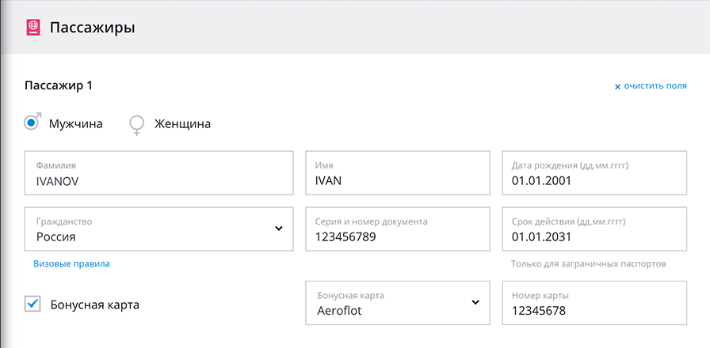Click the Имя field containing IVAN
Screen dimensions: 710x348
[x=397, y=173]
